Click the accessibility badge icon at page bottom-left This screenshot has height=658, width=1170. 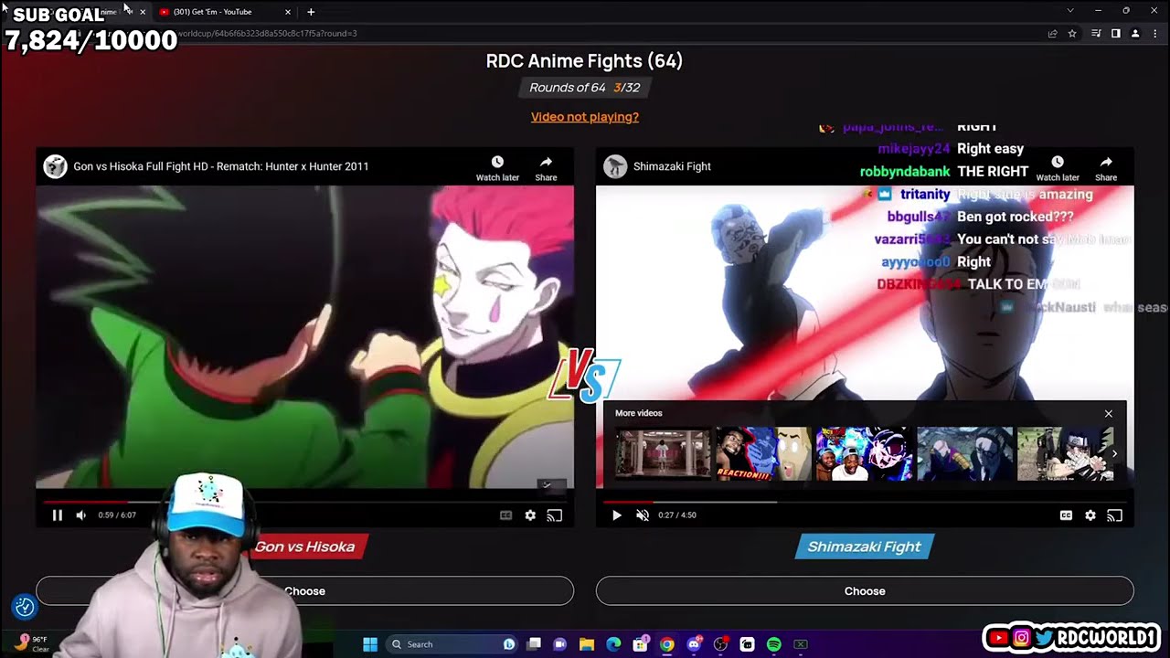pos(25,606)
